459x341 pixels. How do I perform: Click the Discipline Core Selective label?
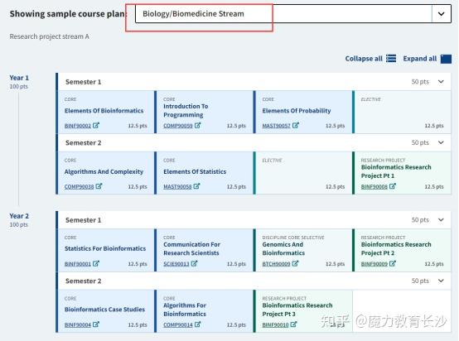click(x=293, y=238)
